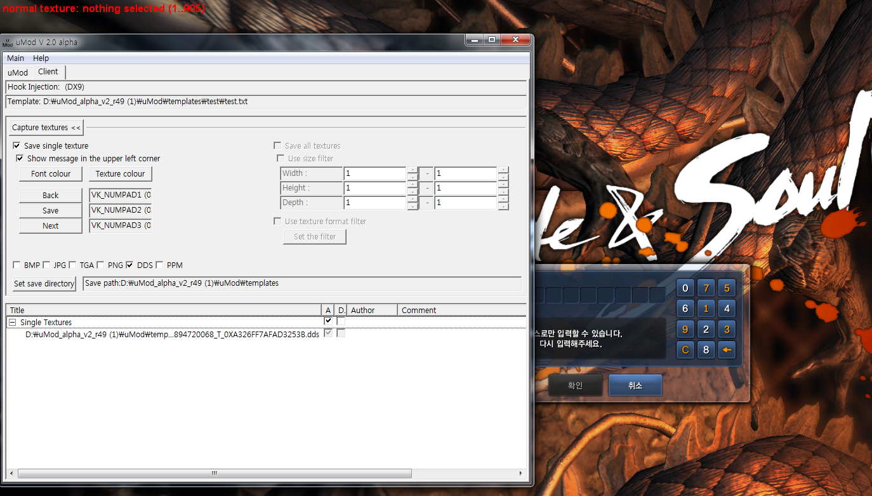Select the loaded .dds texture entry

click(172, 335)
